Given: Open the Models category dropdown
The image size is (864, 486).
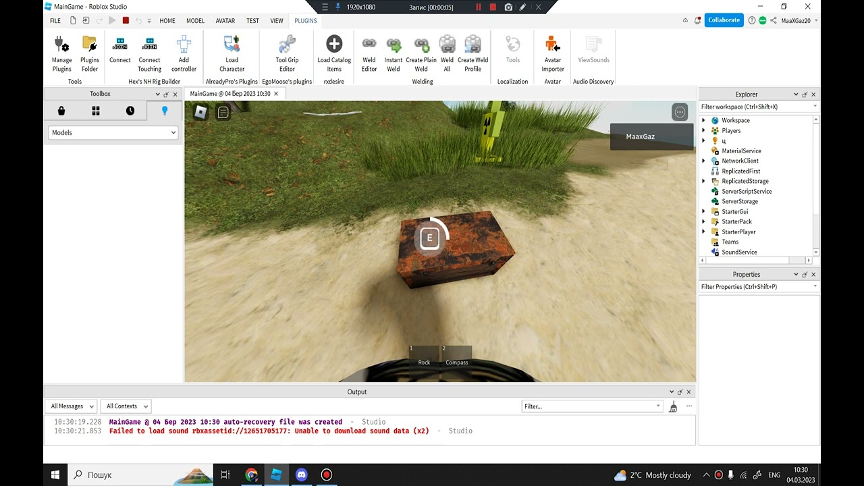Looking at the screenshot, I should 113,133.
